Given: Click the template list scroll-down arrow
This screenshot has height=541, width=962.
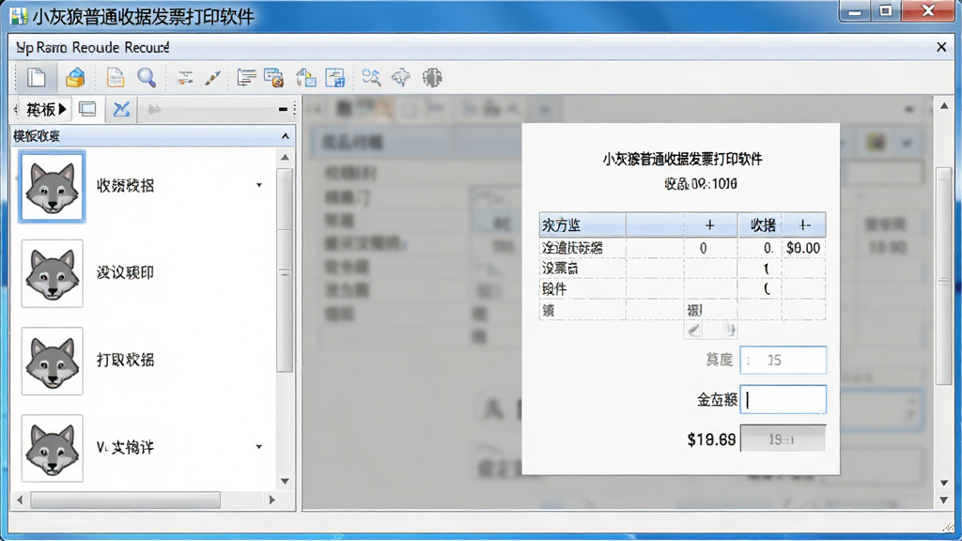Looking at the screenshot, I should pyautogui.click(x=285, y=482).
